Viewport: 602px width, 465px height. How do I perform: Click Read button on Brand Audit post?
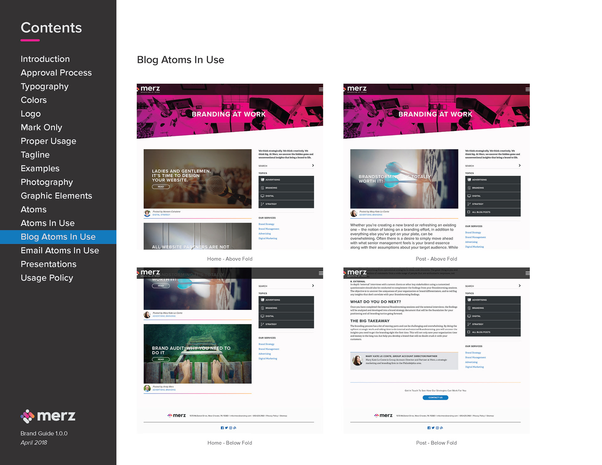tap(161, 359)
